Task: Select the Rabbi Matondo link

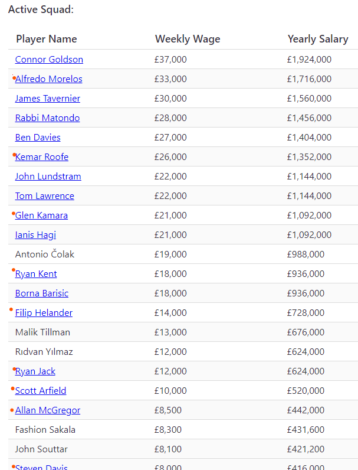Action: click(x=47, y=118)
